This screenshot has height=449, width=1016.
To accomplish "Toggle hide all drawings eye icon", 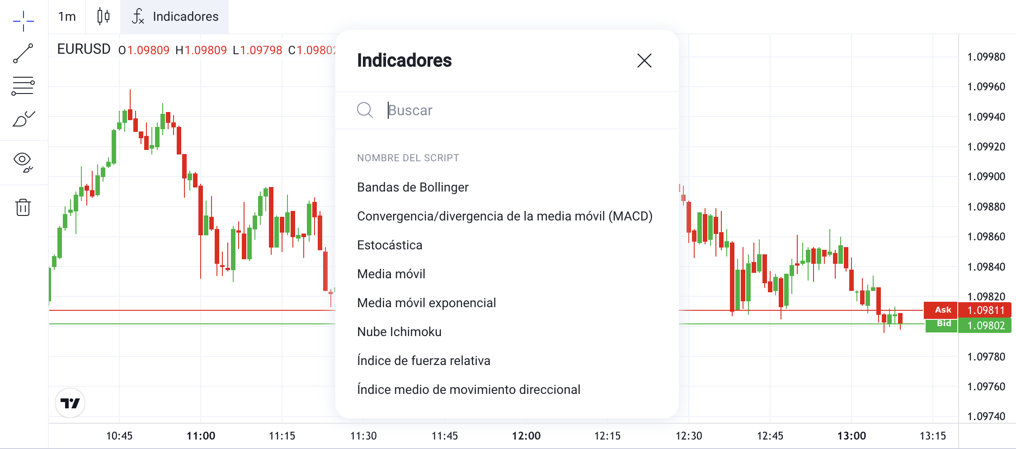I will click(23, 162).
